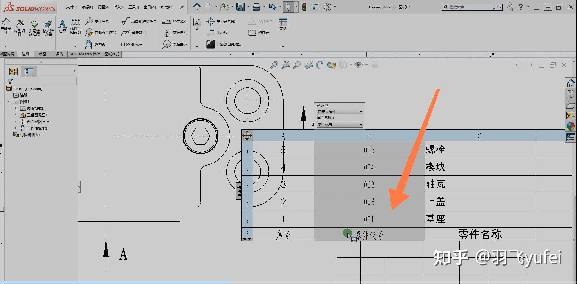The image size is (577, 284).
Task: Click the table cell containing 基座
Action: (480, 219)
